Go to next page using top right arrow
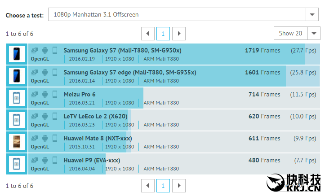Viewport: 325px width, 196px height. click(x=179, y=34)
